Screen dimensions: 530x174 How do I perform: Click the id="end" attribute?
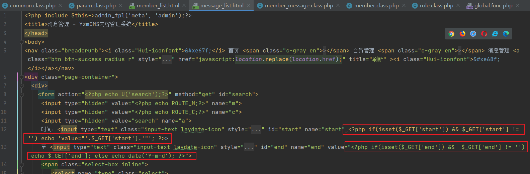(274, 147)
